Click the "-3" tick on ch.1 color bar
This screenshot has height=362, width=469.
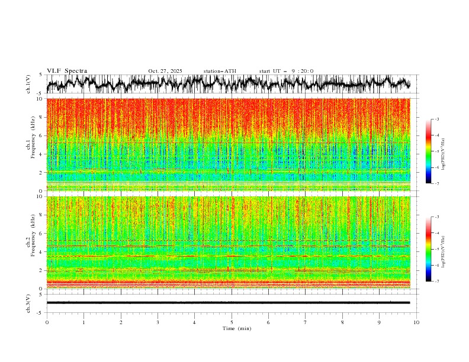(436, 119)
